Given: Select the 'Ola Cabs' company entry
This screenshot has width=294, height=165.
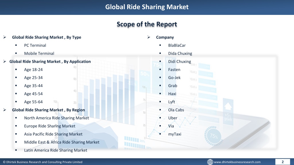Looking at the screenshot, I should (x=176, y=110).
